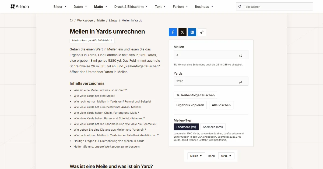This screenshot has height=169, width=323.
Task: Jump to 'Was ist eine Meile' section
Action: (x=100, y=90)
